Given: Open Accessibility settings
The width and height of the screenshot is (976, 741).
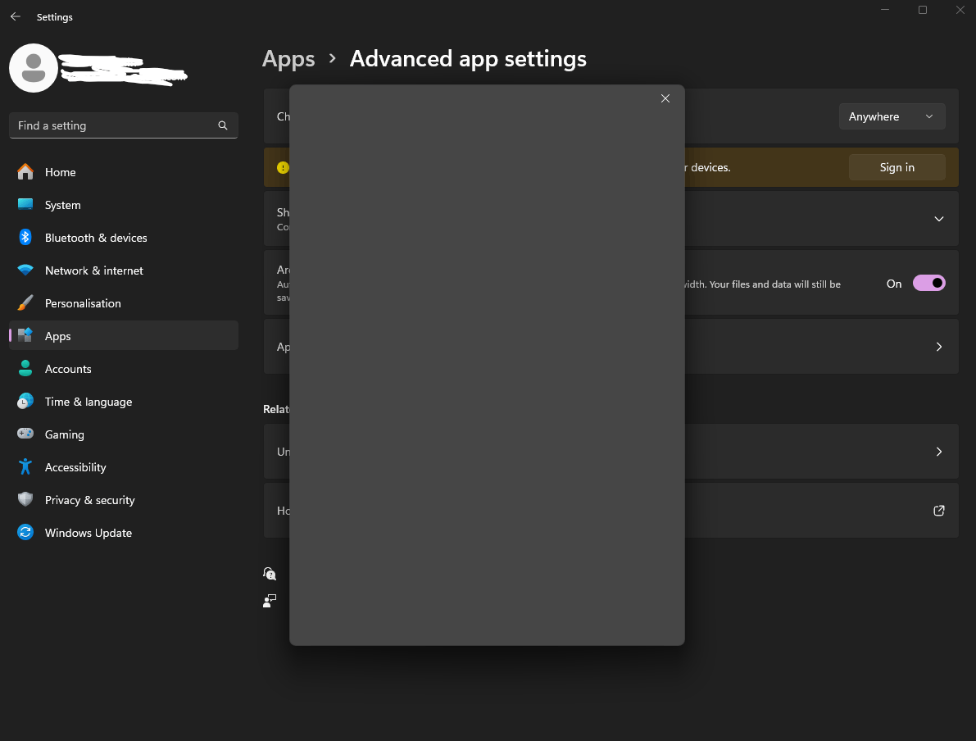Looking at the screenshot, I should 123,467.
